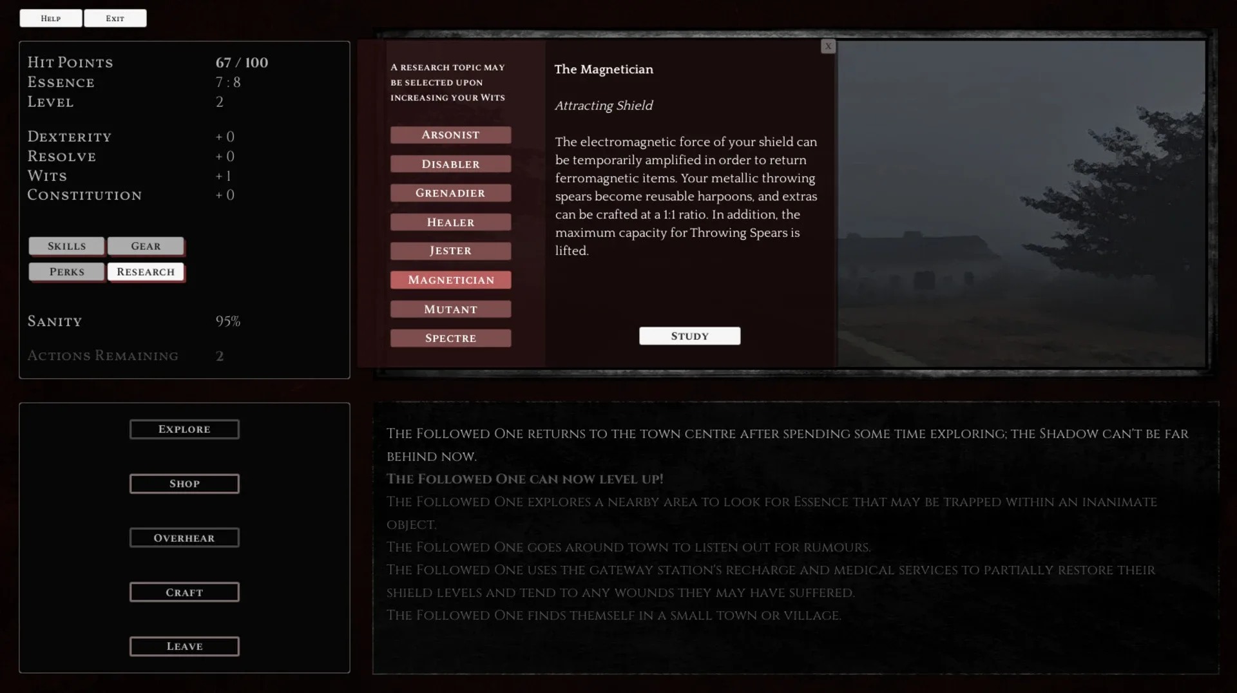
Task: Select the Research tab
Action: click(146, 272)
